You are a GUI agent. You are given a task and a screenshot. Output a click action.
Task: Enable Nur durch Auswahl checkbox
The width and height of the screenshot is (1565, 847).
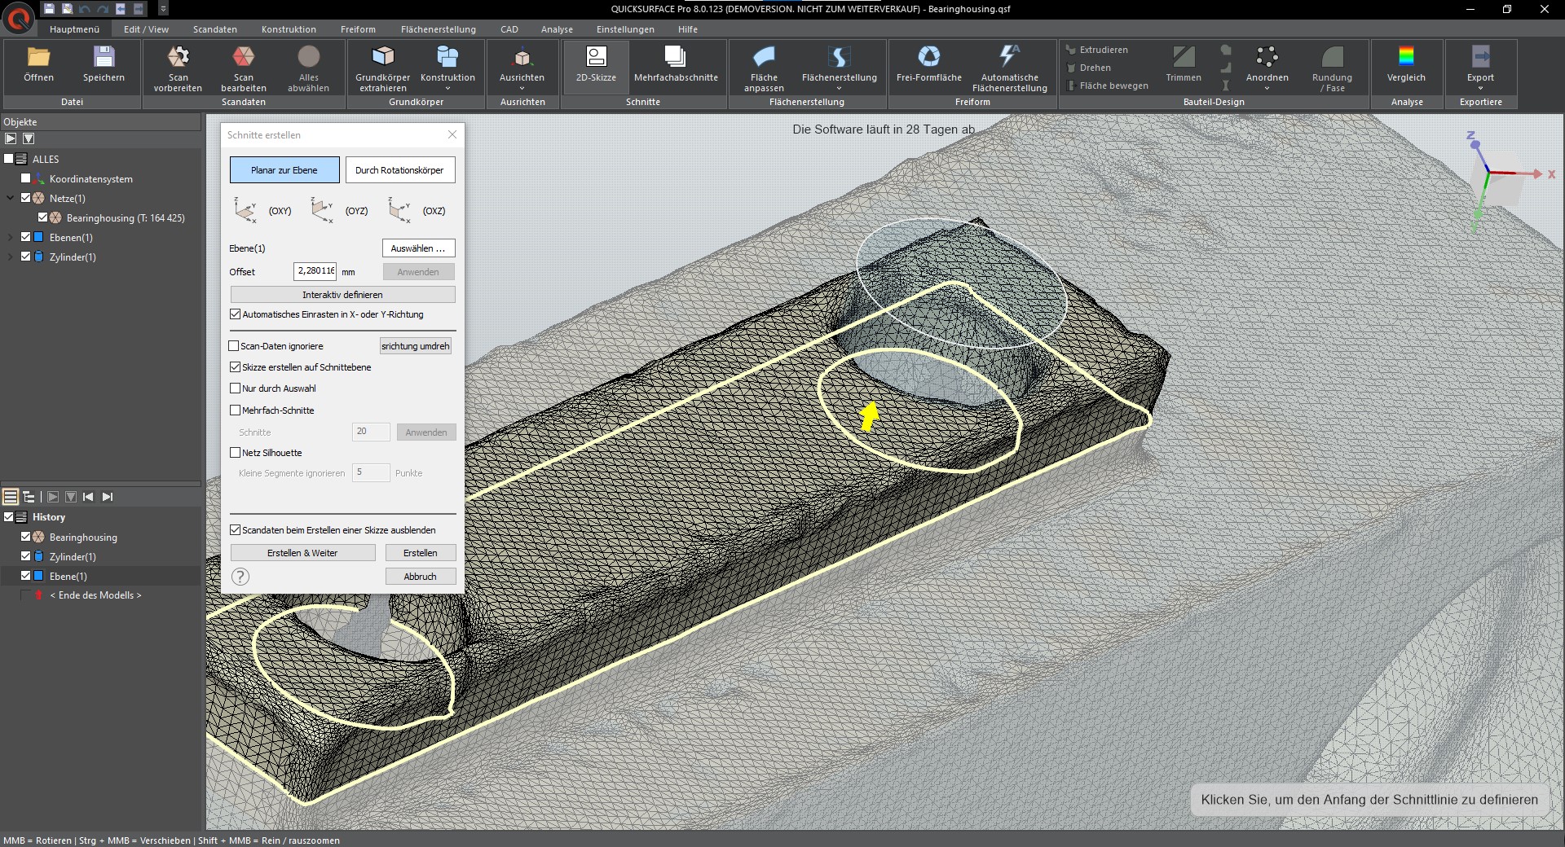236,388
